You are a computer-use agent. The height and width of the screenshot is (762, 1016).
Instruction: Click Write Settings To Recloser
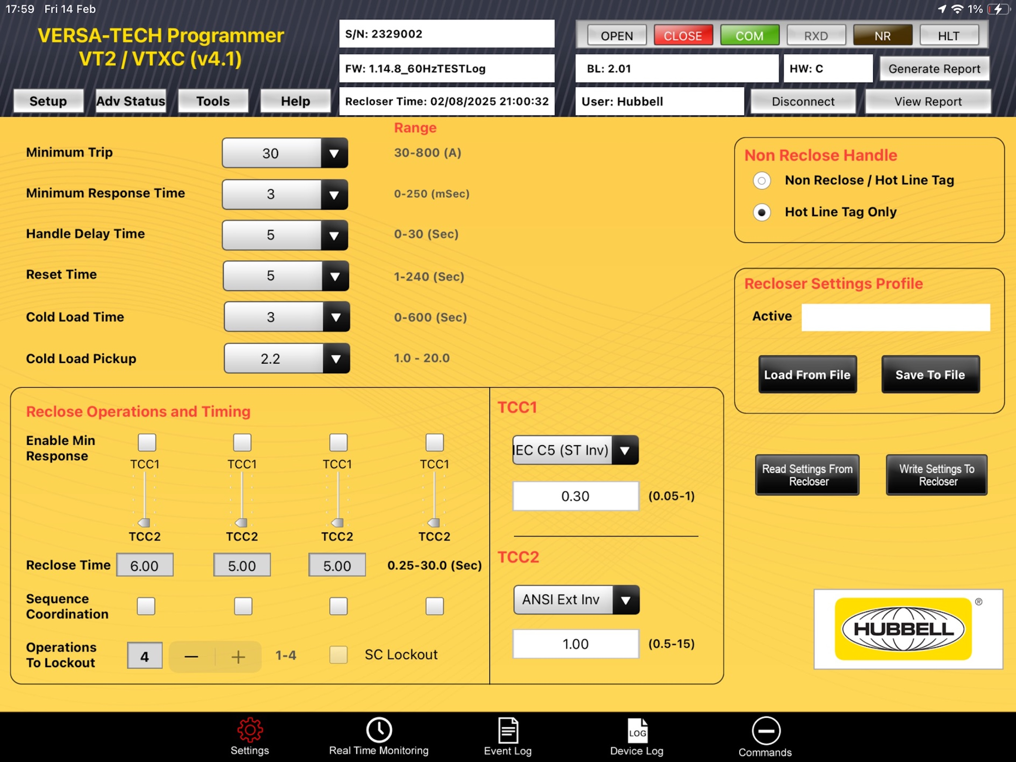(937, 475)
